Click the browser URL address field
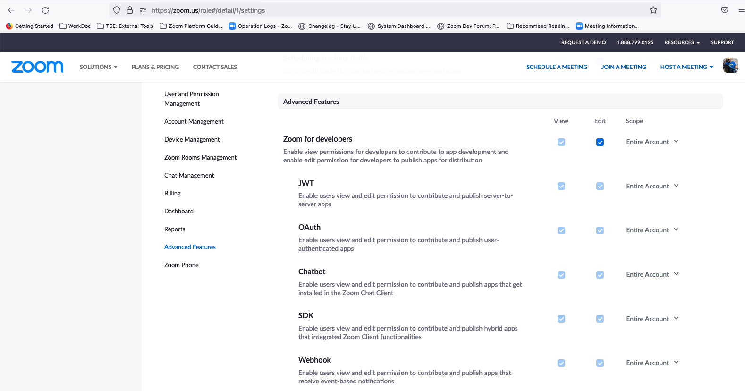745x391 pixels. tap(378, 10)
